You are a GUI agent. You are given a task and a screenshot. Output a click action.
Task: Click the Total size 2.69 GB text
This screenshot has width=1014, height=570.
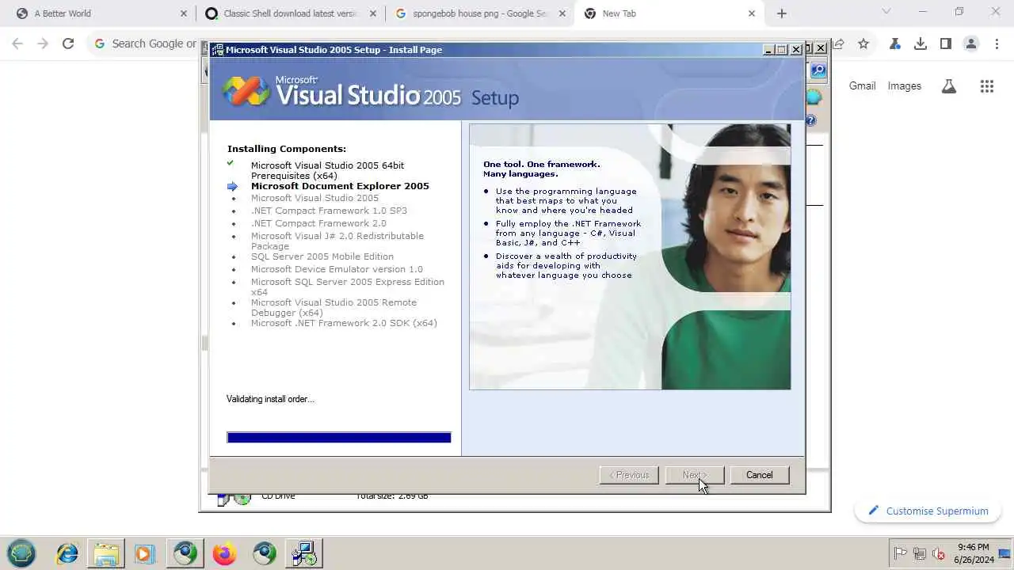[392, 496]
